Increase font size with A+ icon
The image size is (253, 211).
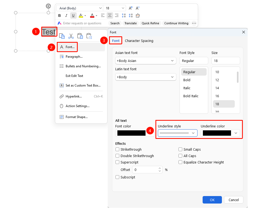131,8
